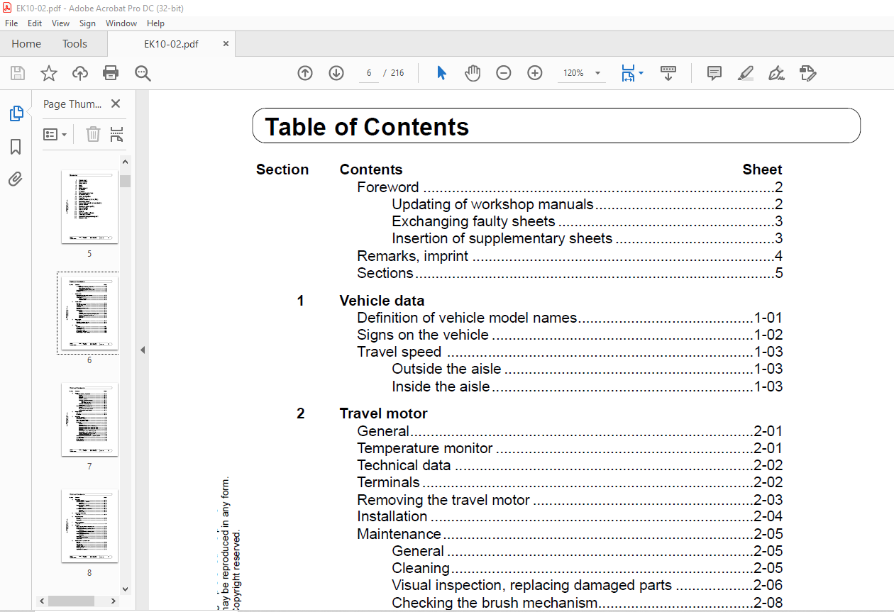The width and height of the screenshot is (894, 612).
Task: Select the page 7 thumbnail
Action: tap(89, 419)
